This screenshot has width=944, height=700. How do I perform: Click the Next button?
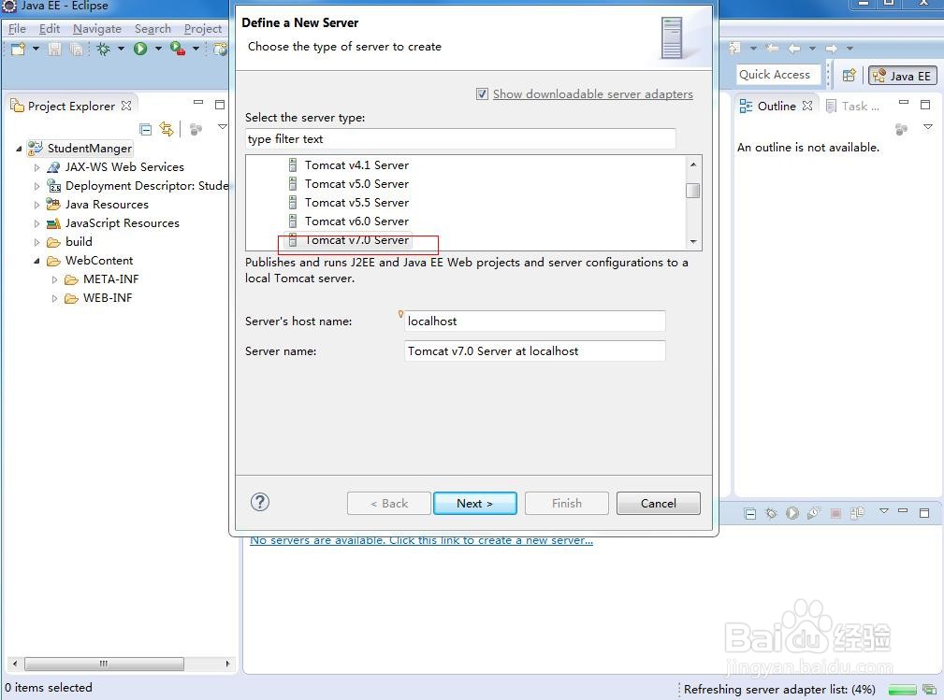474,504
